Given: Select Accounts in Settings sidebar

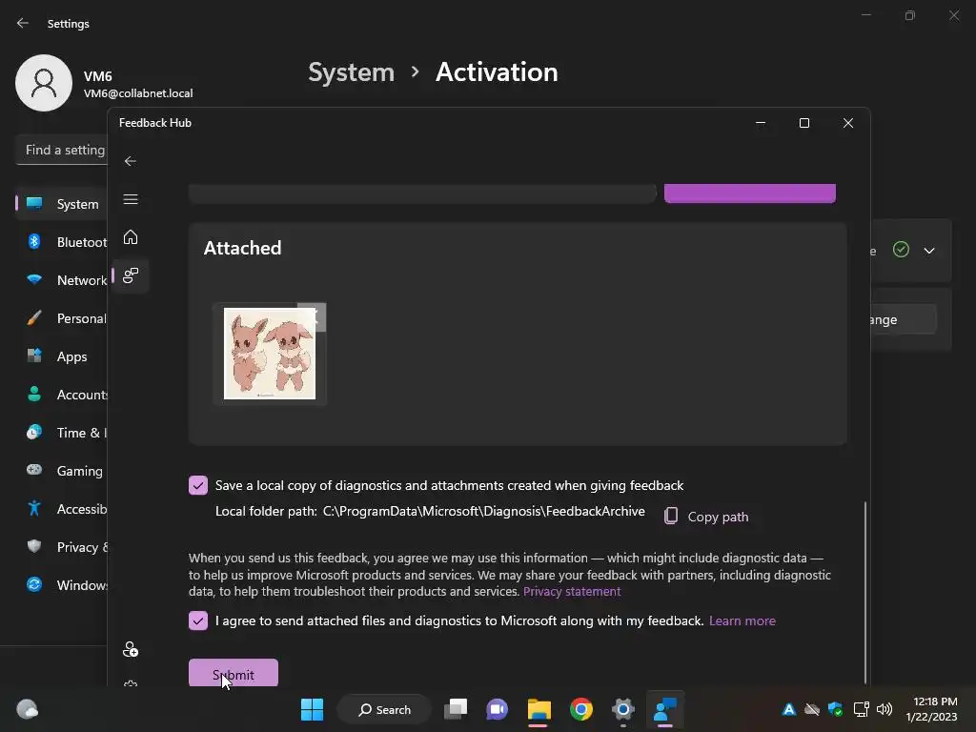Looking at the screenshot, I should 62,395.
